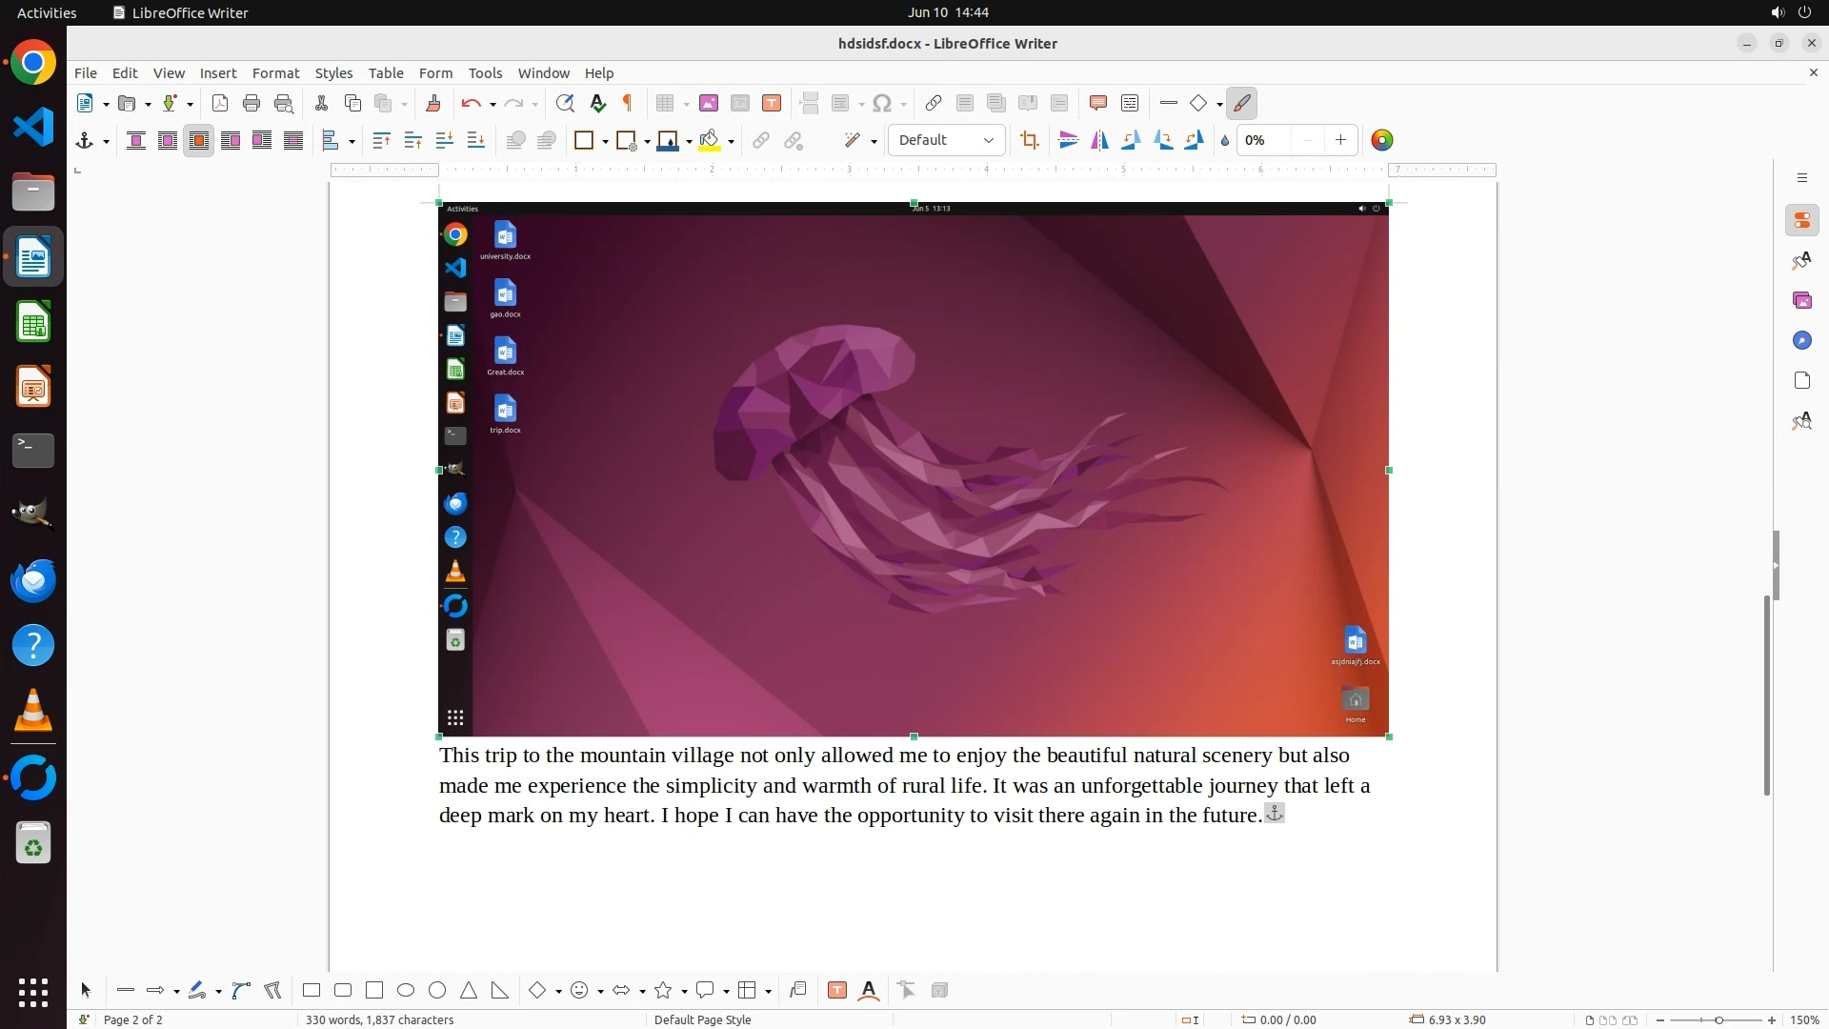Flip the image vertically
The width and height of the screenshot is (1829, 1029).
[1068, 141]
